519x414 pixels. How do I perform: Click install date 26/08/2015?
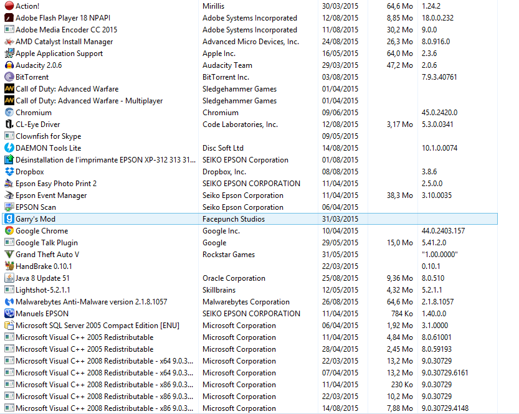(340, 301)
